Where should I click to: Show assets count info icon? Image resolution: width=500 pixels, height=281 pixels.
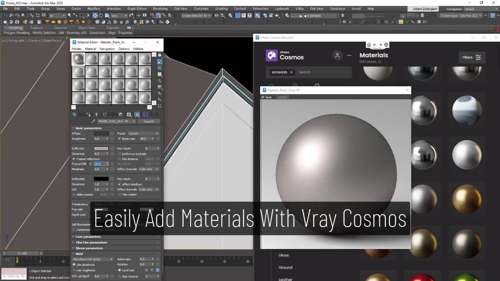(379, 62)
